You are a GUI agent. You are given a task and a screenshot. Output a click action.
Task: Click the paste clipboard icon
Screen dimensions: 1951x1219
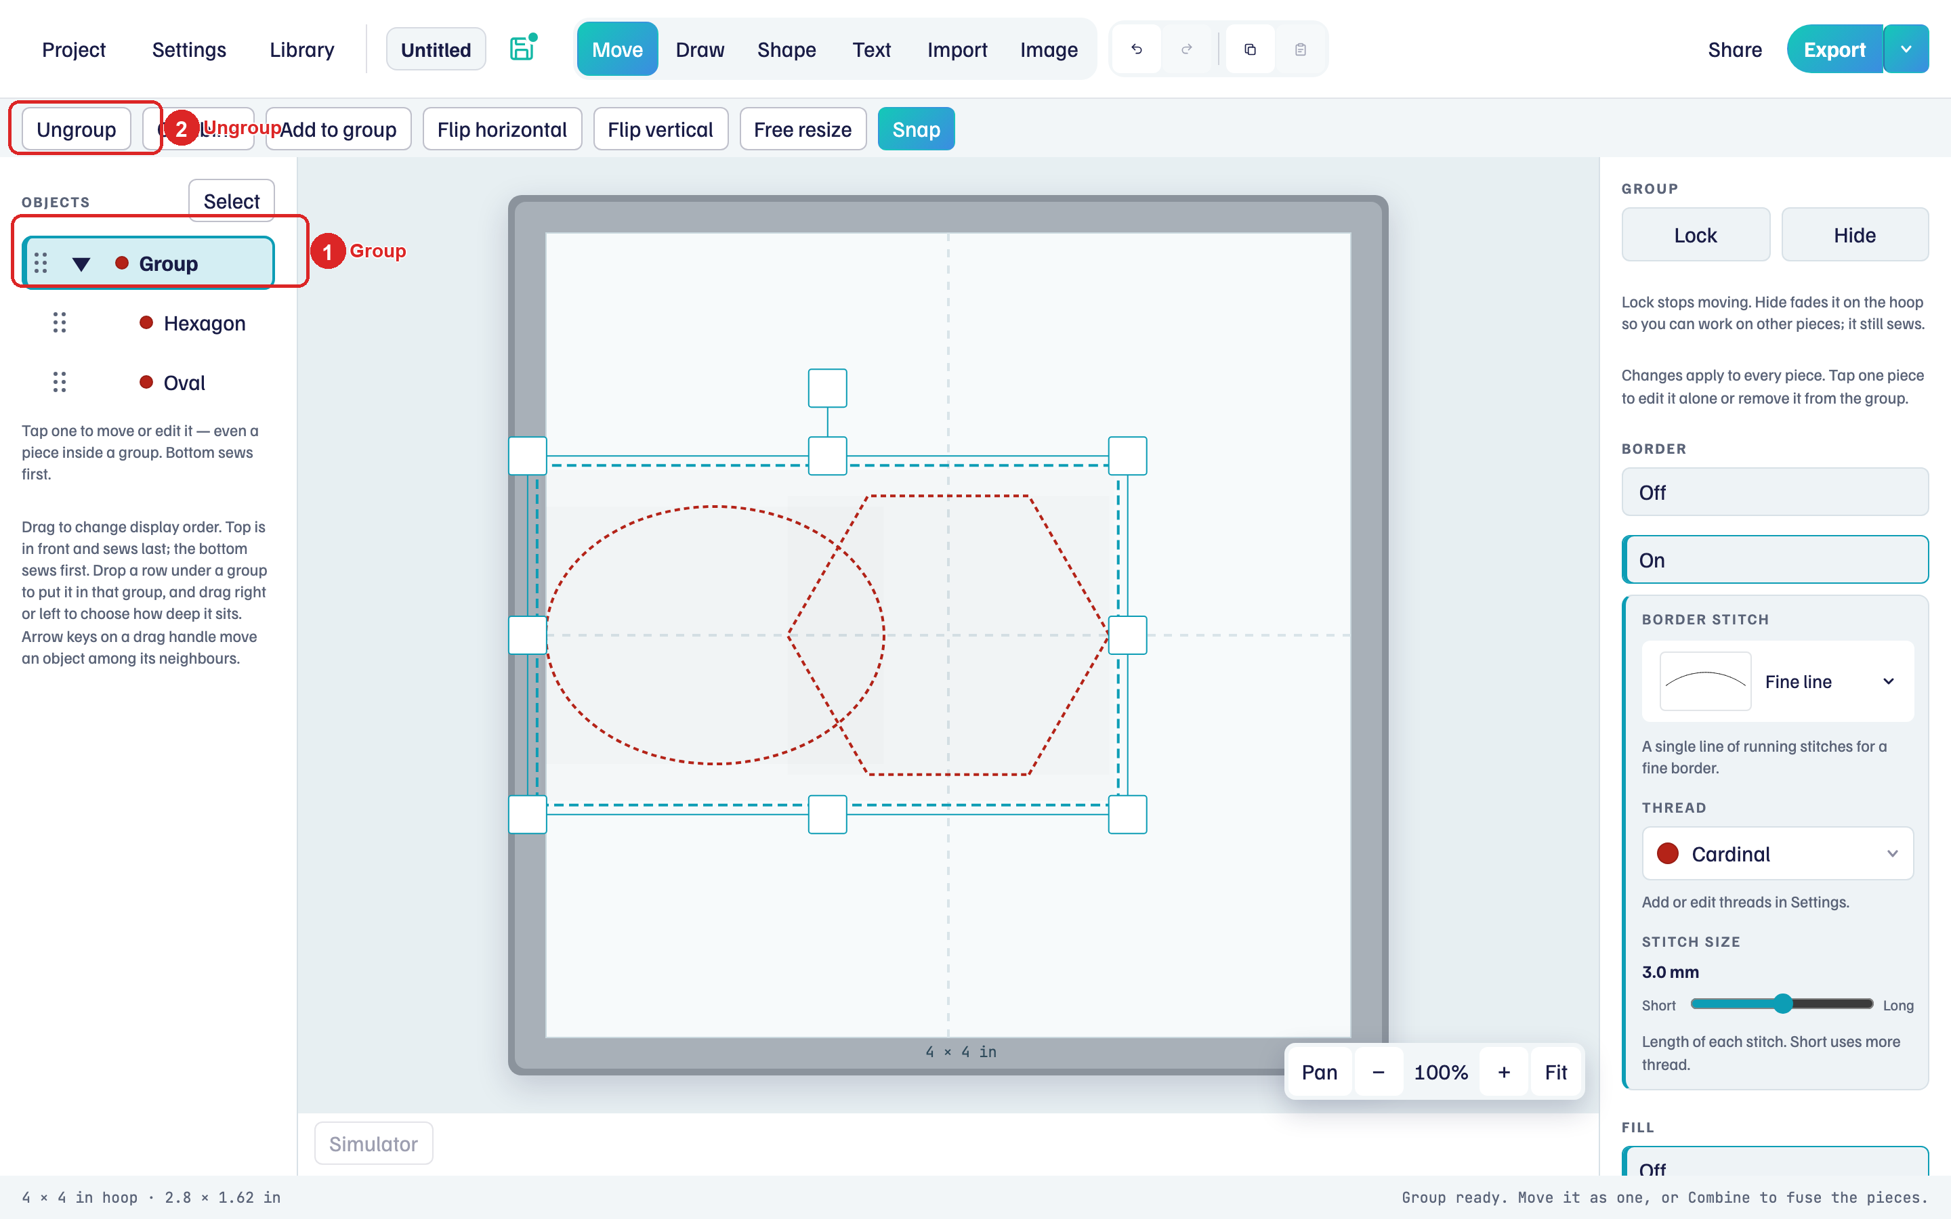[x=1299, y=49]
